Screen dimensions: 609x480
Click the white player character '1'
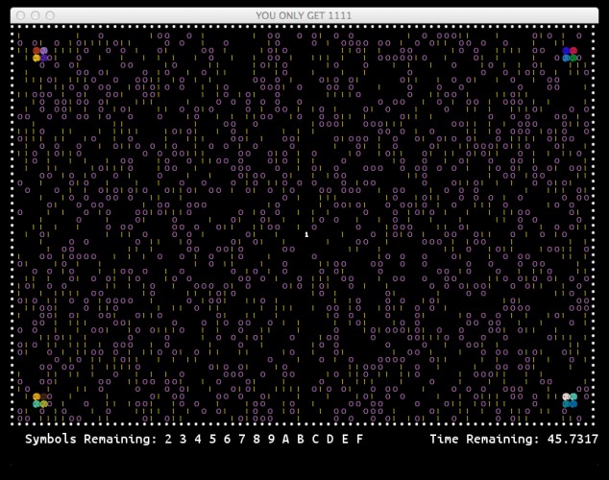[306, 234]
